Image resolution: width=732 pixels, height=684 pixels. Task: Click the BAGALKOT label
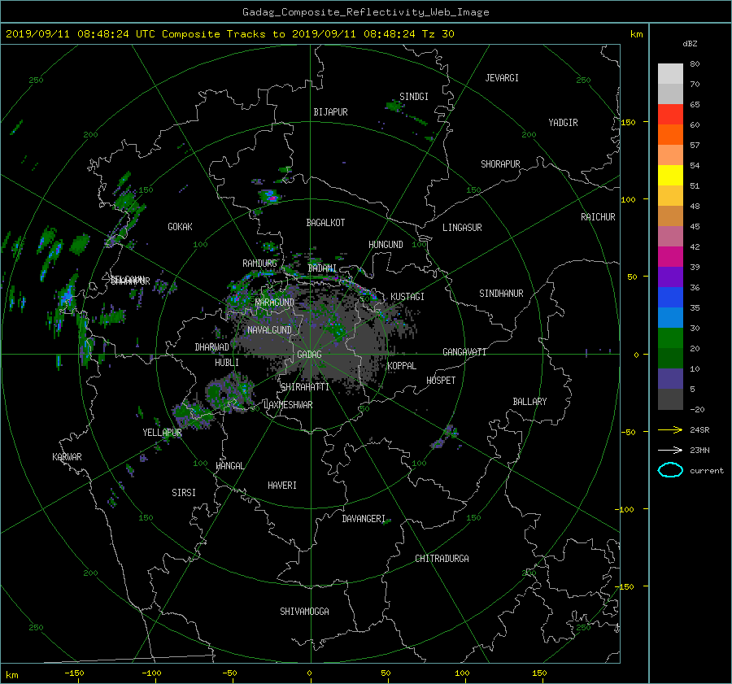click(x=325, y=223)
